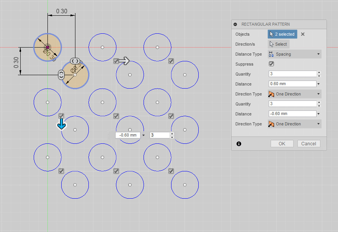The height and width of the screenshot is (232, 338).
Task: Click the 2 selected objects button
Action: click(282, 34)
